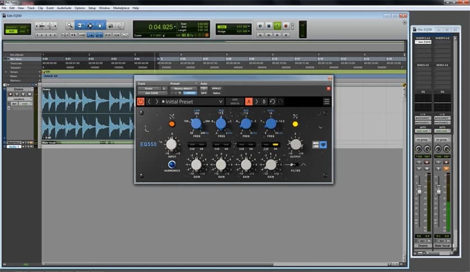Select the Pencil tool
470x272 pixels.
pyautogui.click(x=120, y=26)
